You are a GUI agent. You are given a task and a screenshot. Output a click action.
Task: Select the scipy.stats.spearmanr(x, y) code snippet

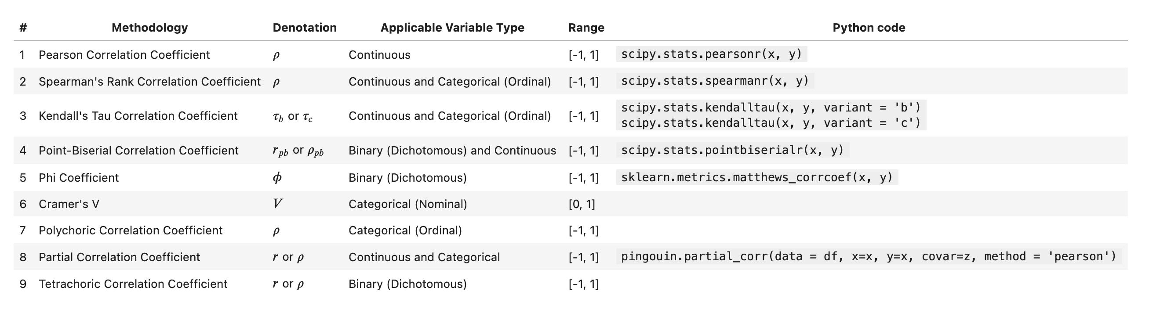pos(715,81)
